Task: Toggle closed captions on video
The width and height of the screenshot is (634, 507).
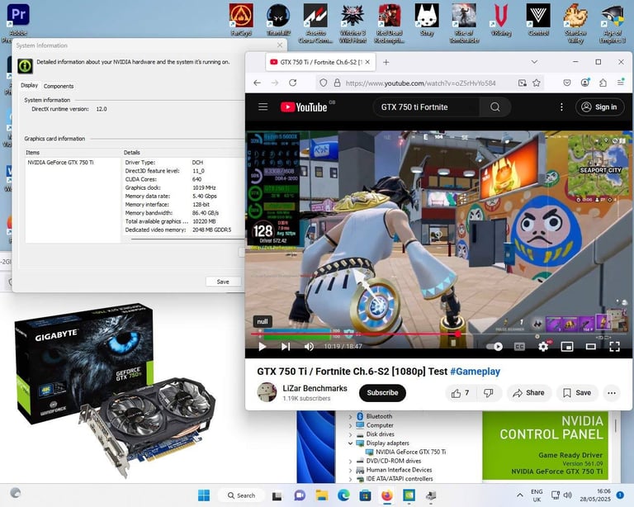Action: [x=519, y=347]
